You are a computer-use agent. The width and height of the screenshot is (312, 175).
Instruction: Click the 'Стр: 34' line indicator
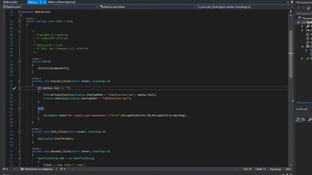pyautogui.click(x=247, y=169)
